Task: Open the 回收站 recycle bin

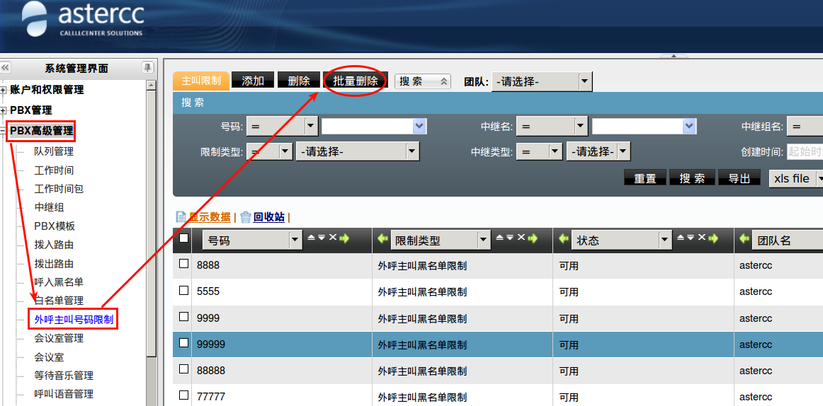Action: click(x=268, y=217)
